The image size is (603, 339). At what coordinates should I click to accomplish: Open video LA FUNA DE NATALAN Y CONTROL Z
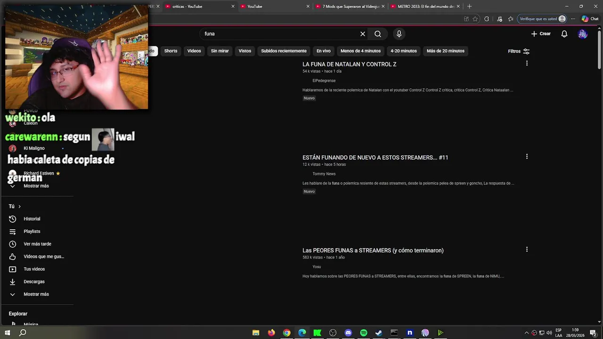click(350, 64)
